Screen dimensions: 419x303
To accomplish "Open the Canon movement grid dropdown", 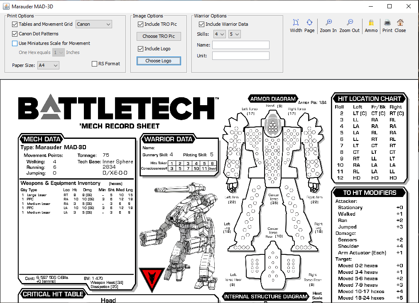I will coord(94,25).
